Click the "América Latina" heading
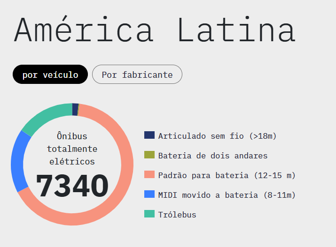Image resolution: width=336 pixels, height=247 pixels. [155, 29]
